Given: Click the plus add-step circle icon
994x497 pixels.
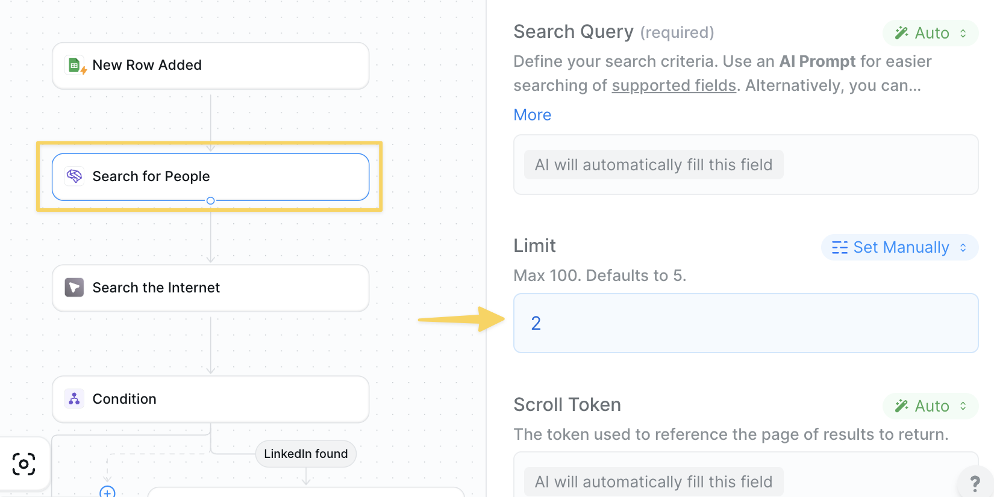Looking at the screenshot, I should [x=107, y=492].
